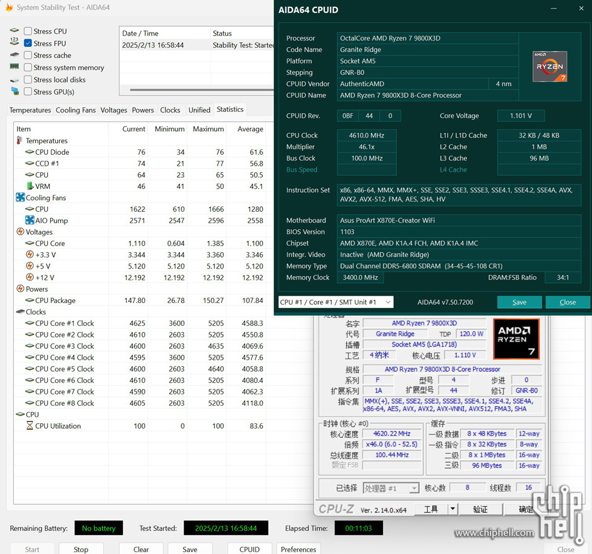The image size is (592, 554).
Task: Click the RAM module icon beside Stress system memory
Action: pos(14,67)
